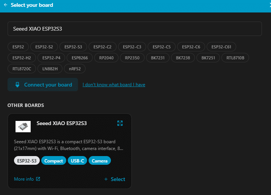
Task: Choose the RTL8710B filter chip
Action: pyautogui.click(x=235, y=58)
